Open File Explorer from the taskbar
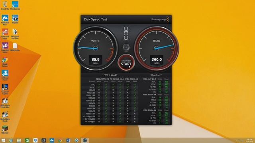This screenshot has height=143, width=255. (x=19, y=140)
